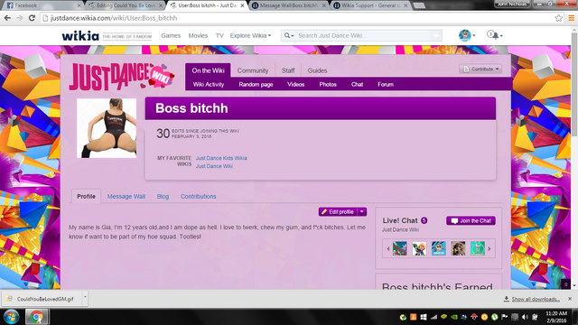Switch to the Editing Could You Be Loved tab

coord(125,5)
